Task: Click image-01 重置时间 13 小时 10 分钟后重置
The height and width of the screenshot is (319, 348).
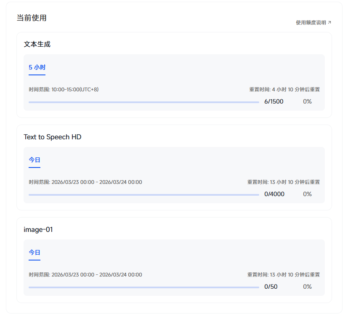Action: point(284,275)
